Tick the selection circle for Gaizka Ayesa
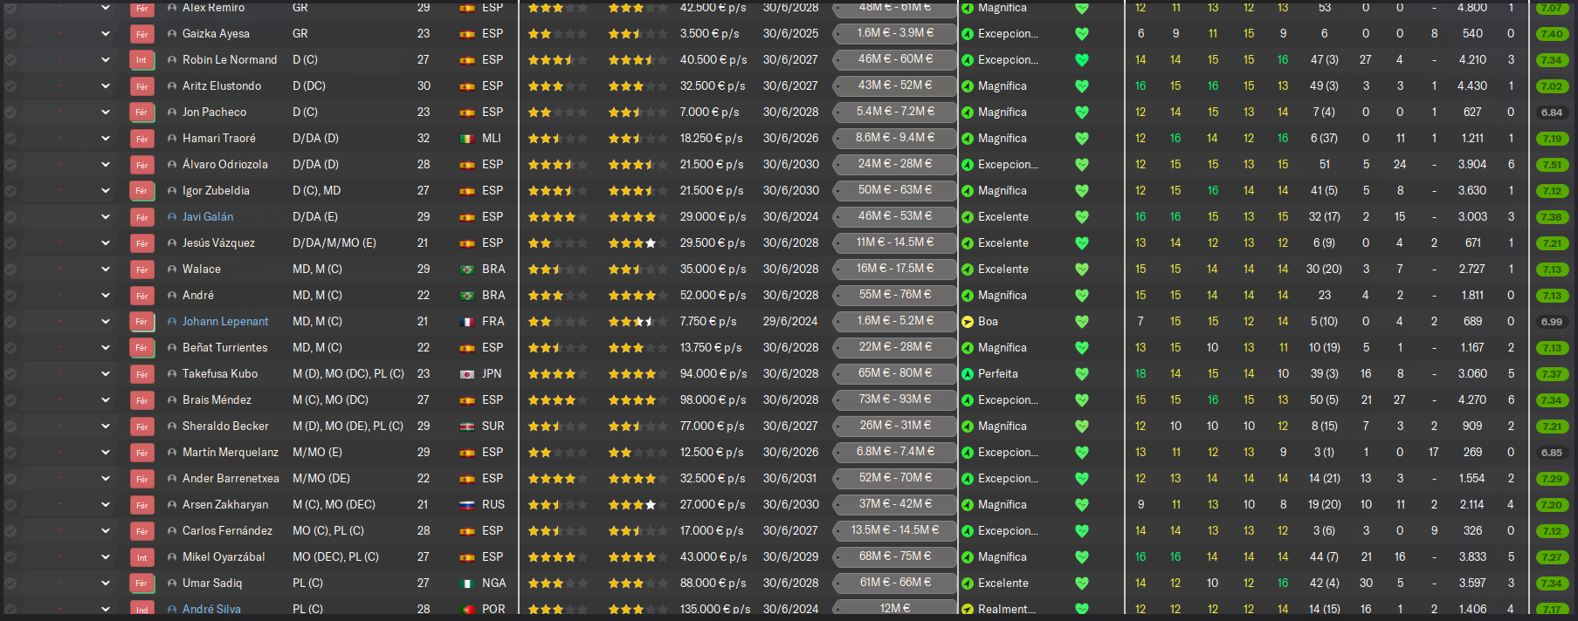 pos(10,34)
